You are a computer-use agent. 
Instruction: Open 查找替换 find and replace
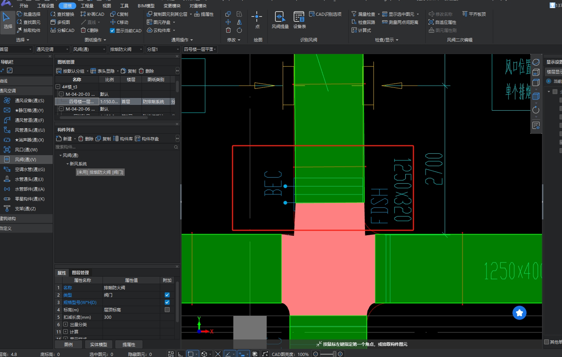[62, 14]
